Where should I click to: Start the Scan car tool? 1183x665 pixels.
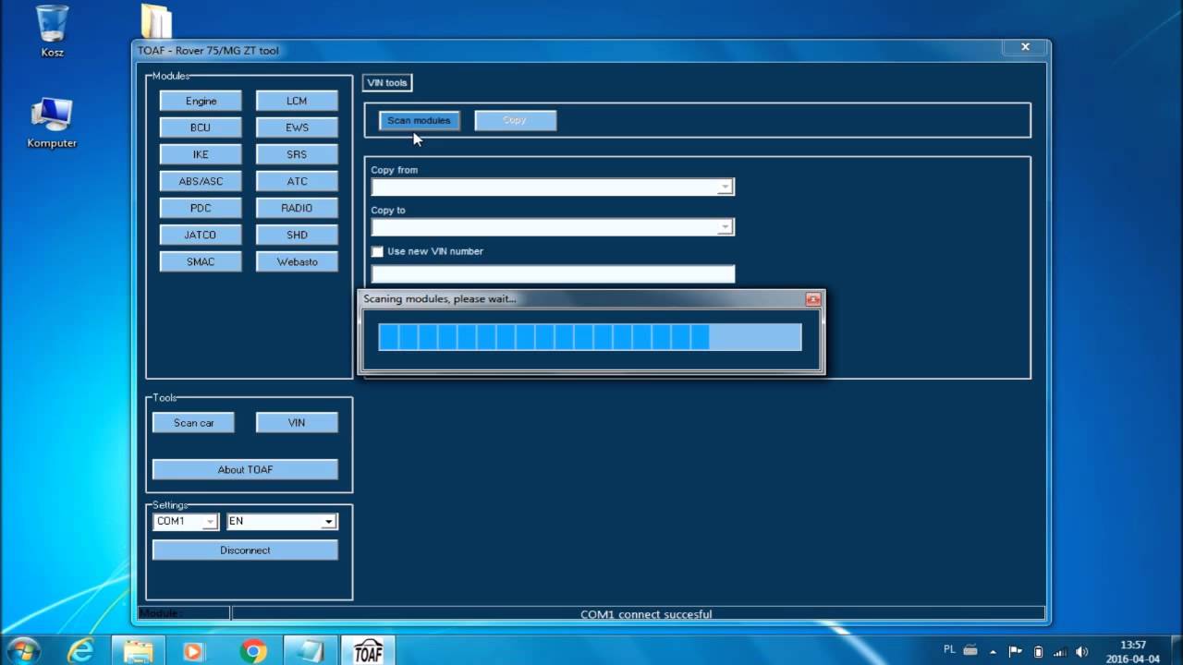193,422
